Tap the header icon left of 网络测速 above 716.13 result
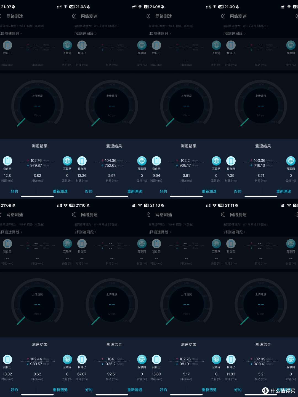 click(x=223, y=16)
